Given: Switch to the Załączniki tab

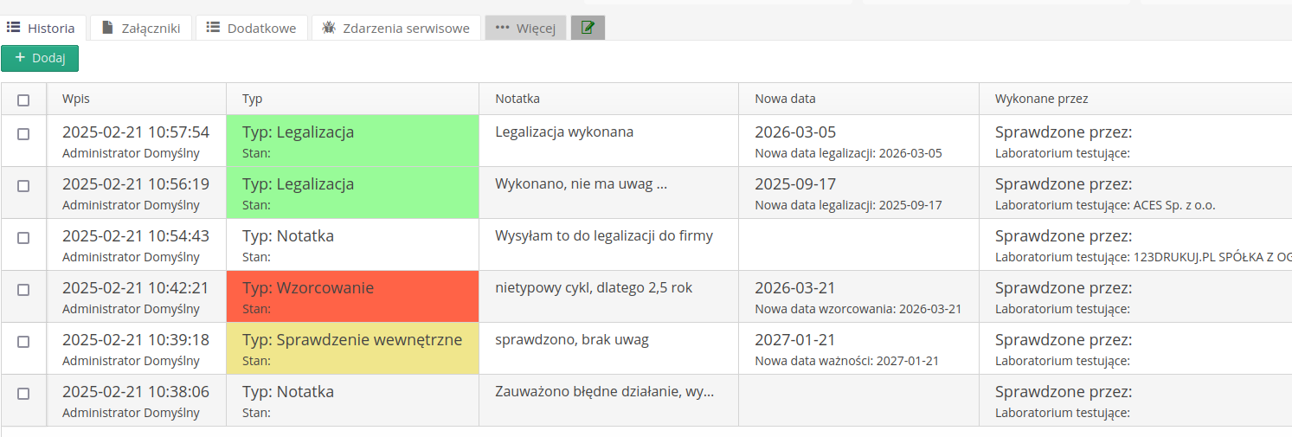Looking at the screenshot, I should [141, 28].
